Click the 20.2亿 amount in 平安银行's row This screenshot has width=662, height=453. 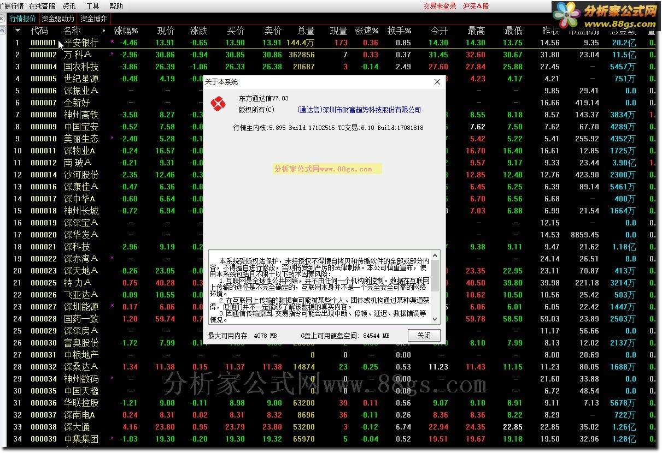click(624, 43)
